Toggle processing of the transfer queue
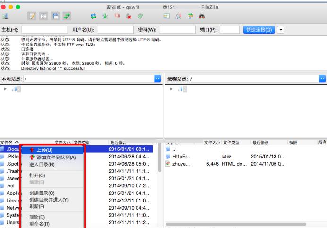This screenshot has width=327, height=228. coord(105,16)
